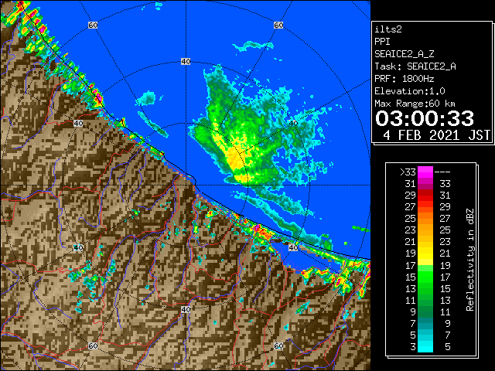The width and height of the screenshot is (495, 371).
Task: Click the '60' ring label over land, southwest
Action: click(x=93, y=345)
